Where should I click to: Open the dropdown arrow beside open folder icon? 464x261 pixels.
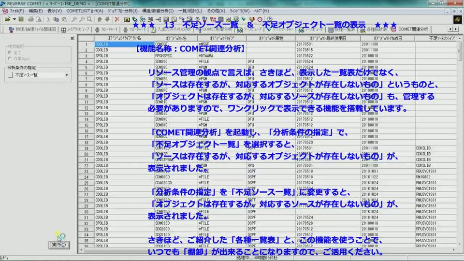pyautogui.click(x=14, y=19)
